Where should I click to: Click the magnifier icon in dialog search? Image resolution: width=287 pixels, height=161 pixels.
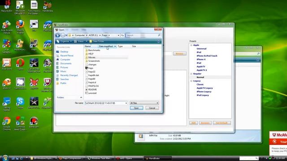coord(159,35)
